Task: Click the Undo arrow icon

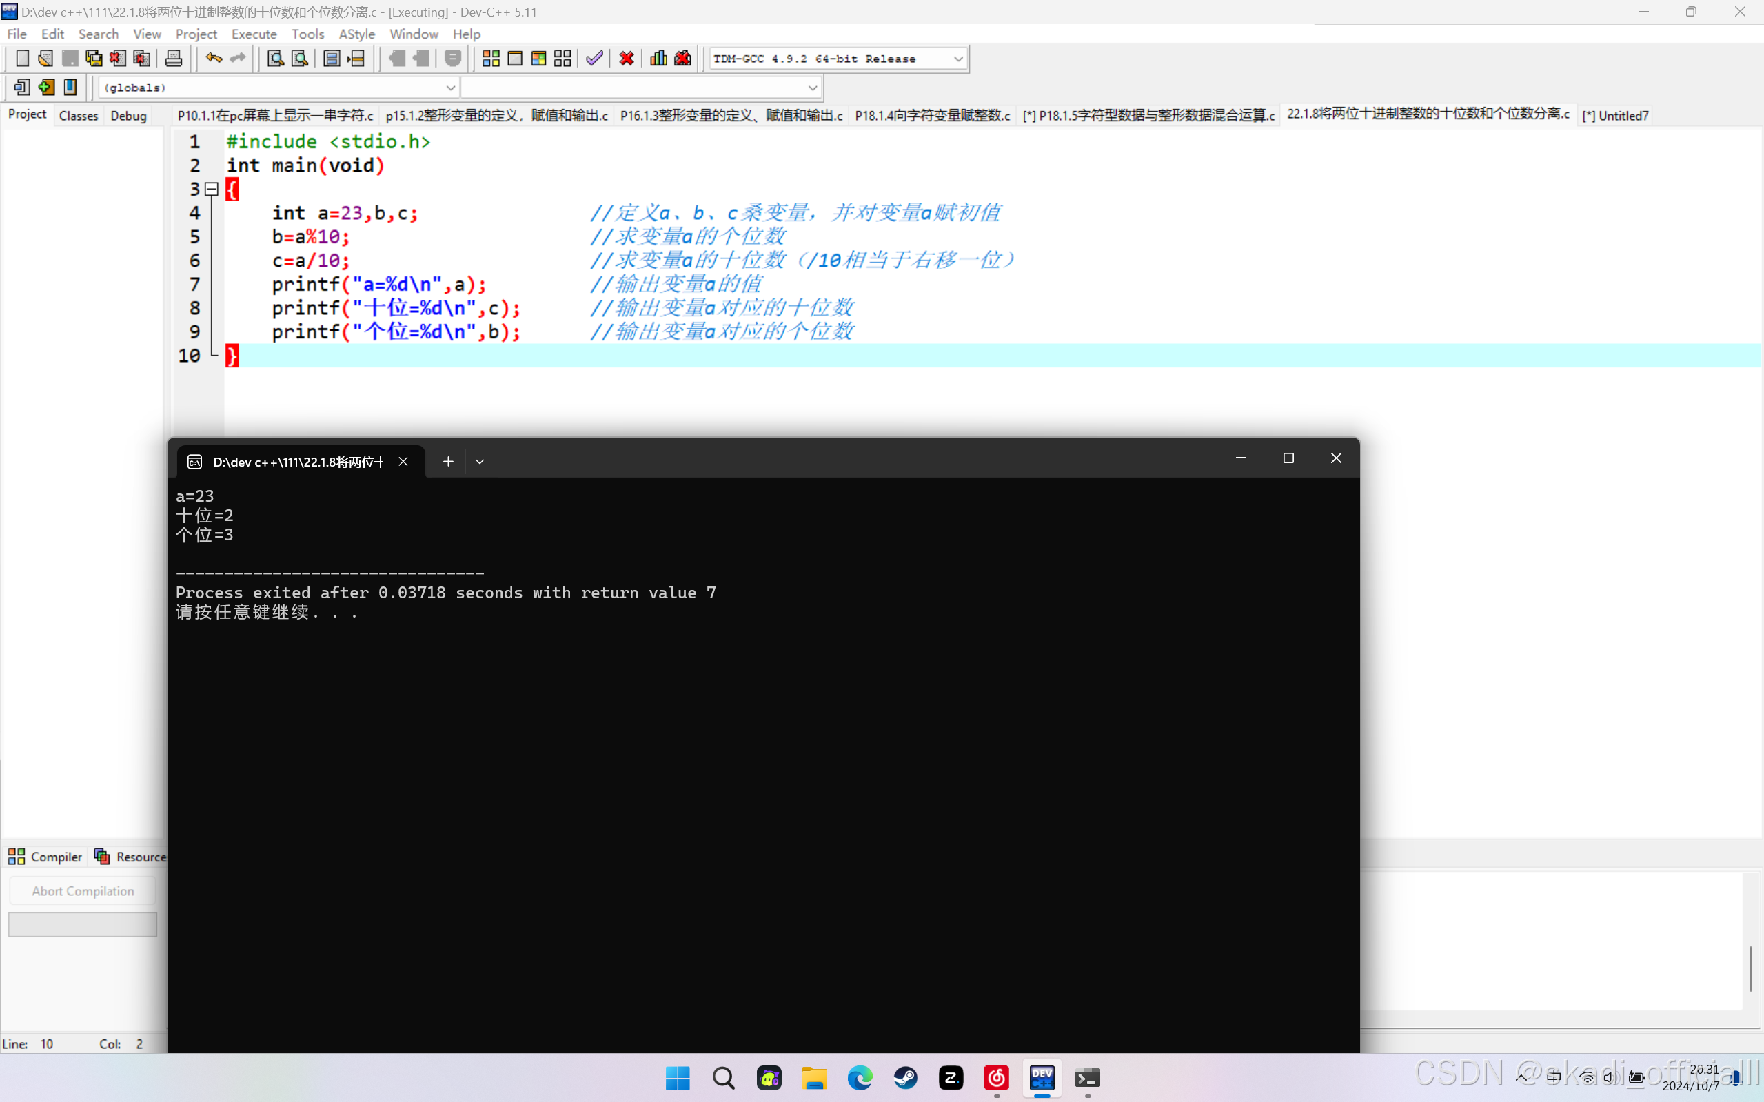Action: (213, 59)
